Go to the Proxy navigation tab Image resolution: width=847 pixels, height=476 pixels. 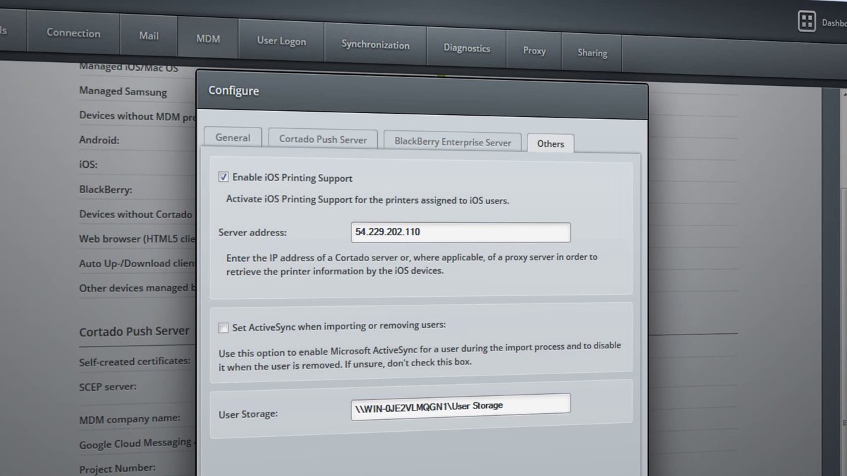tap(534, 50)
